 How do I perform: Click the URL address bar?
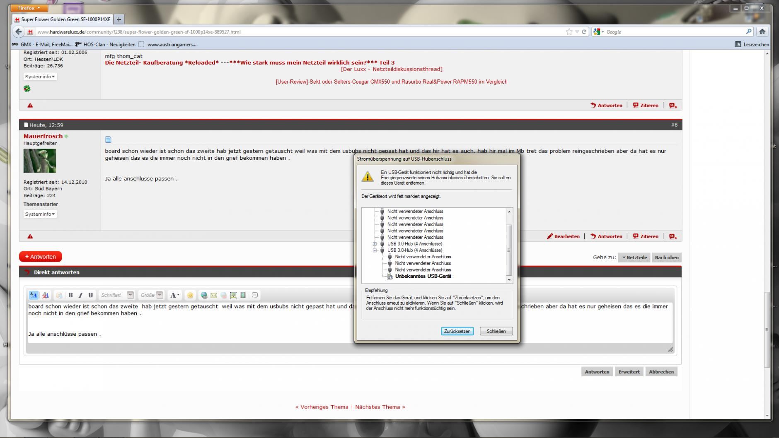(x=300, y=32)
